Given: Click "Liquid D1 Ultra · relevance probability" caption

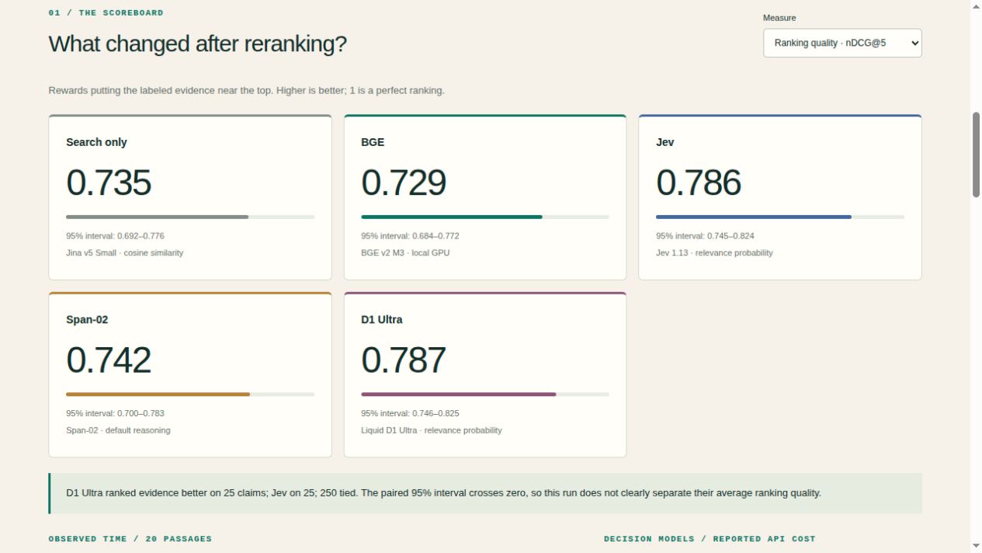Looking at the screenshot, I should pyautogui.click(x=432, y=431).
